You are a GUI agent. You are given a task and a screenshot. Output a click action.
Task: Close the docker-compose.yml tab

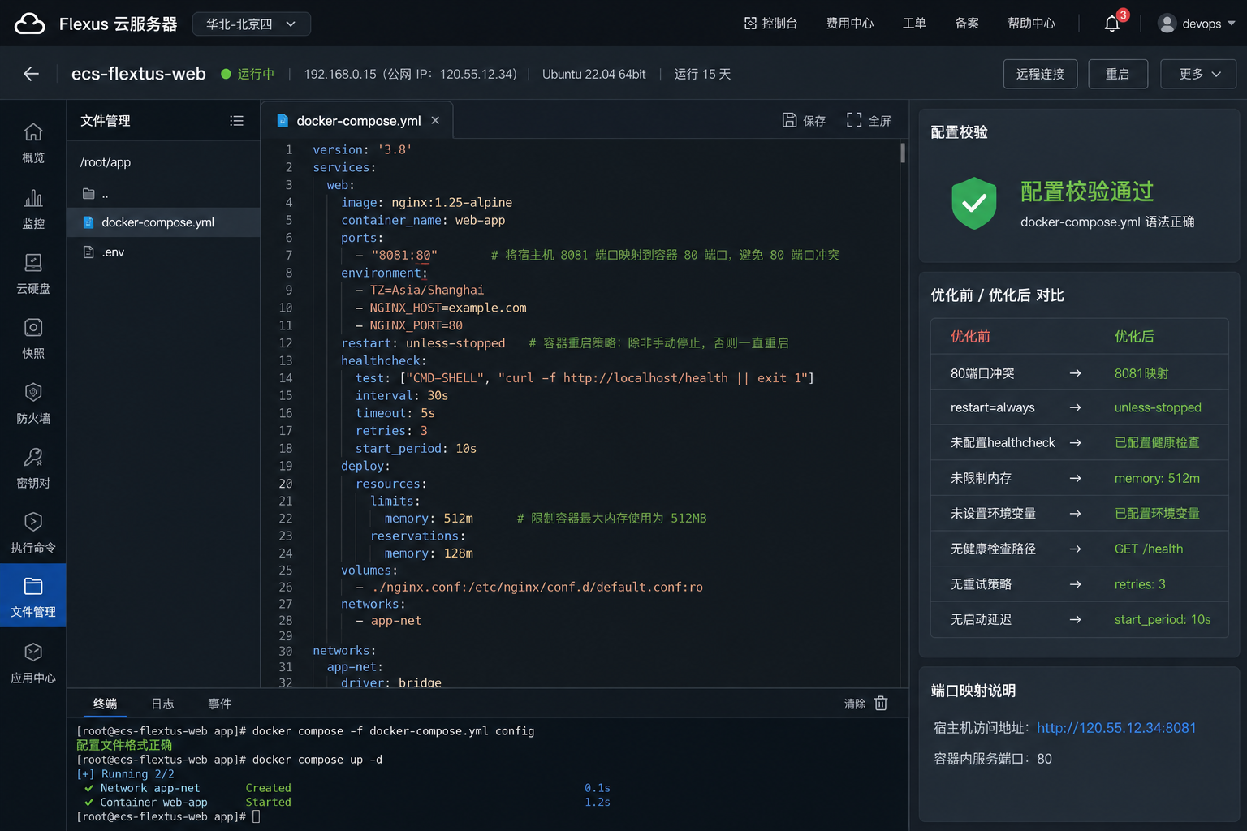435,120
